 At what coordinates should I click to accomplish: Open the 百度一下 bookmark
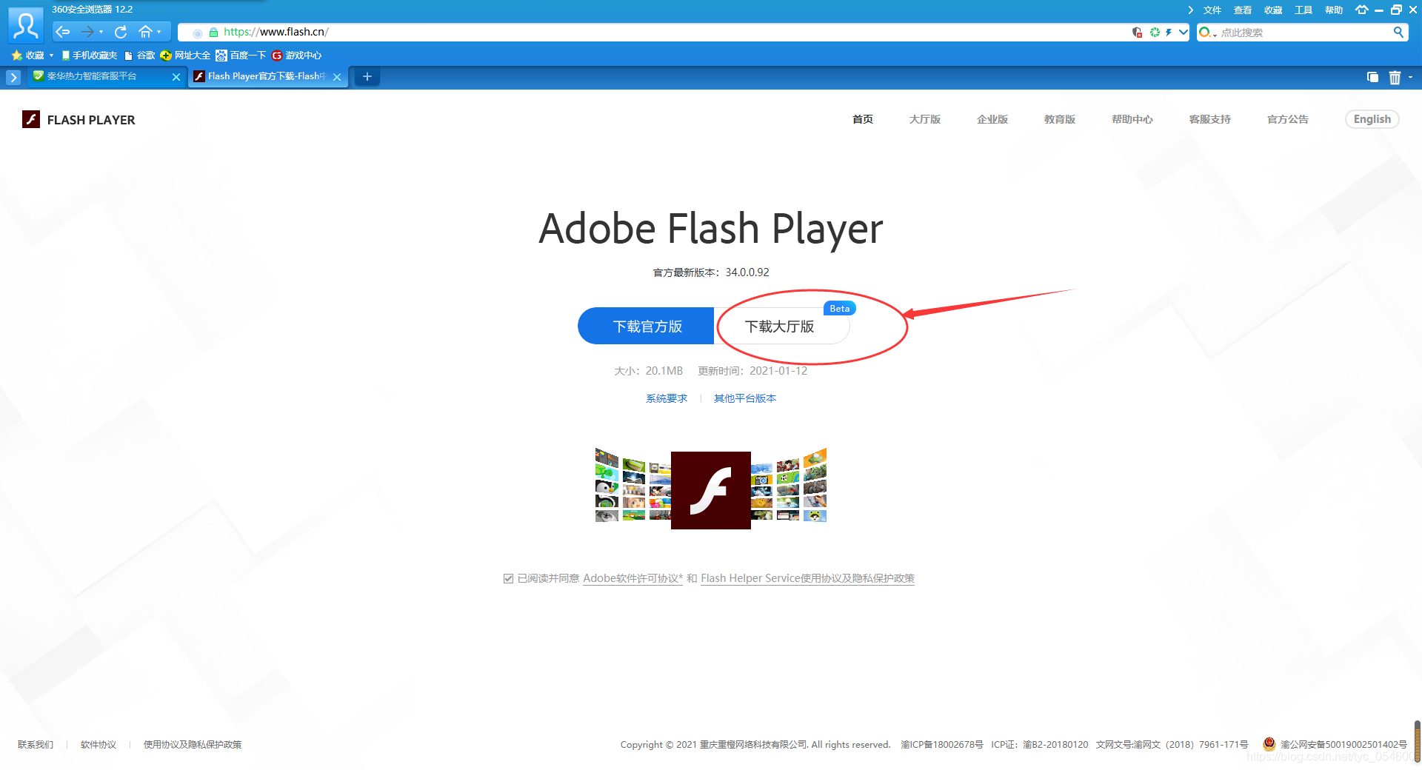coord(241,56)
